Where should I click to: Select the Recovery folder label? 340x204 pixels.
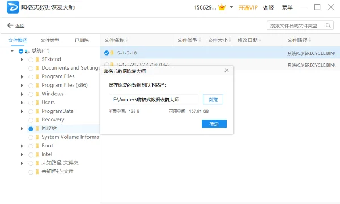click(53, 120)
